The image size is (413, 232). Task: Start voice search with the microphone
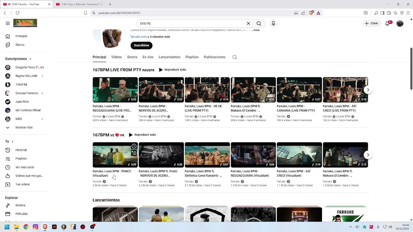click(x=273, y=23)
